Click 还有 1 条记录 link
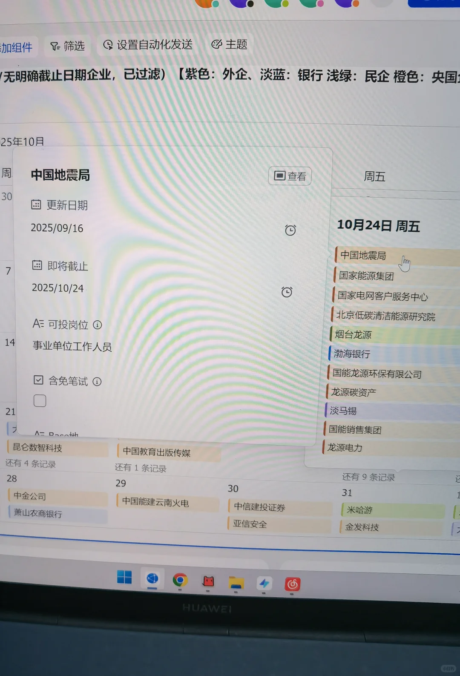Image resolution: width=460 pixels, height=676 pixels. point(141,468)
